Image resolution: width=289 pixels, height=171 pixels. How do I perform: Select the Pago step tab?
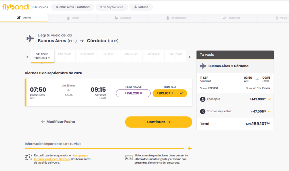[x=281, y=18]
